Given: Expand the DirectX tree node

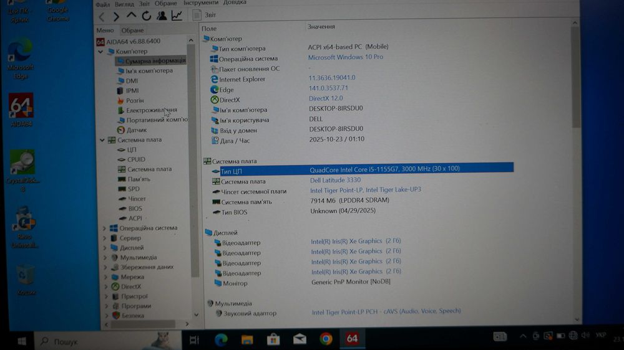Looking at the screenshot, I should pyautogui.click(x=106, y=287).
